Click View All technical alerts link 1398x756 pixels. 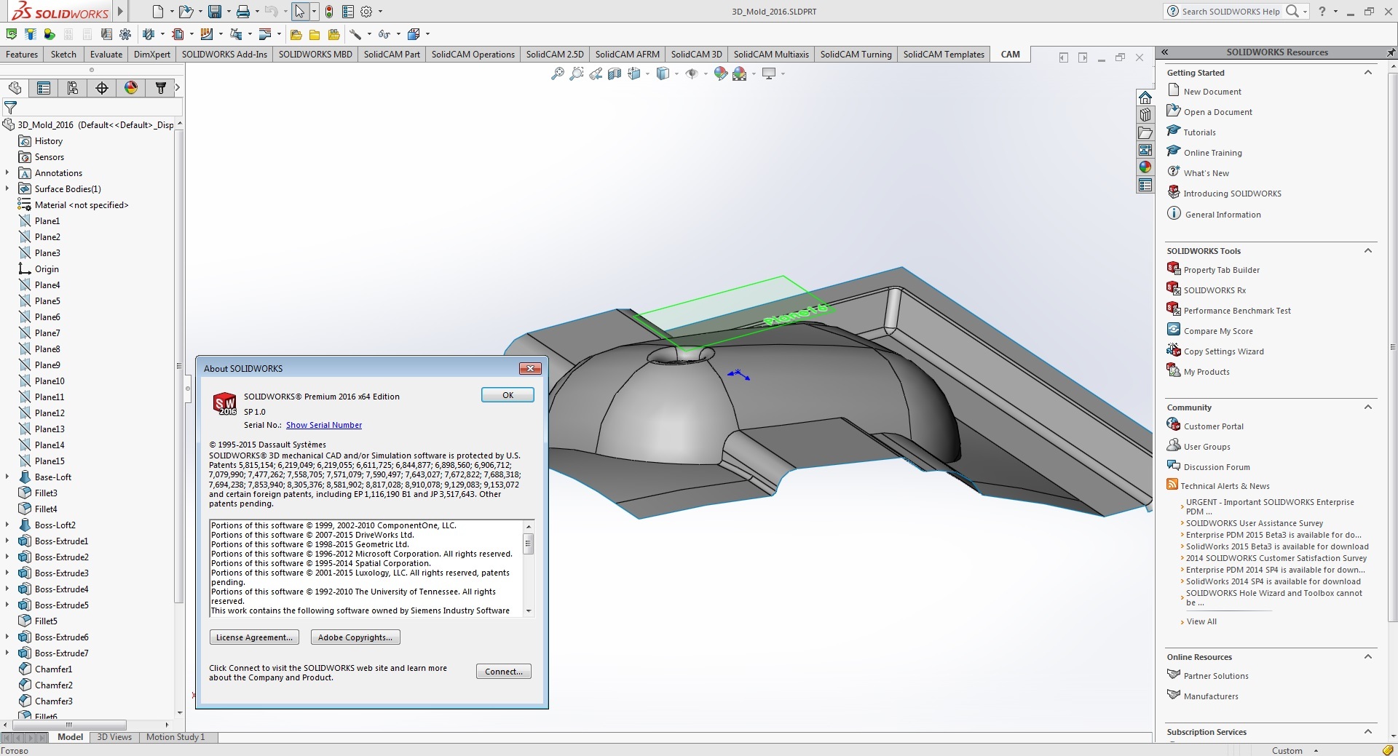pyautogui.click(x=1201, y=621)
